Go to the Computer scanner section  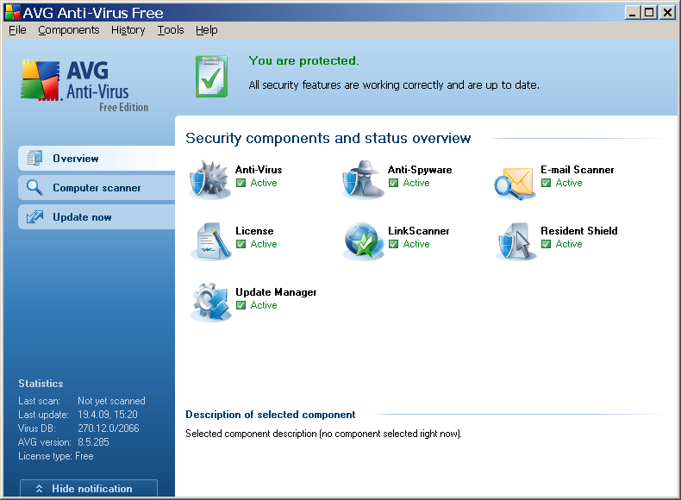[x=97, y=187]
